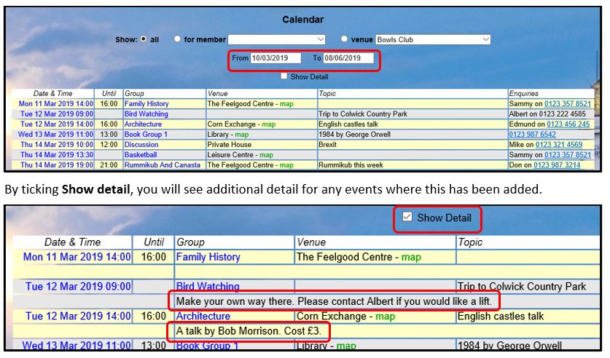Open the Thu 14 Mar 2019 13:30 event
The width and height of the screenshot is (610, 358).
56,155
